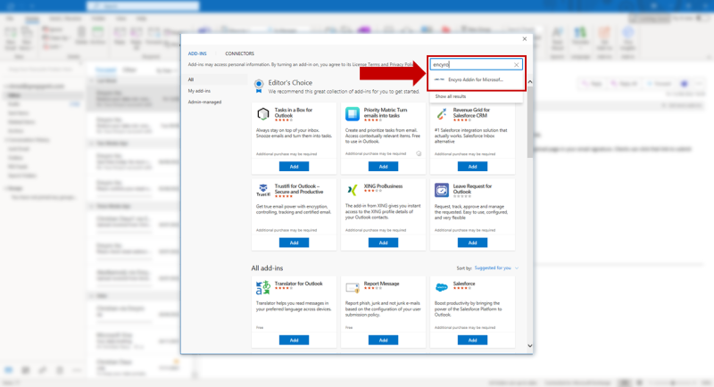Click the dialog scrollbar up arrow

pos(529,82)
